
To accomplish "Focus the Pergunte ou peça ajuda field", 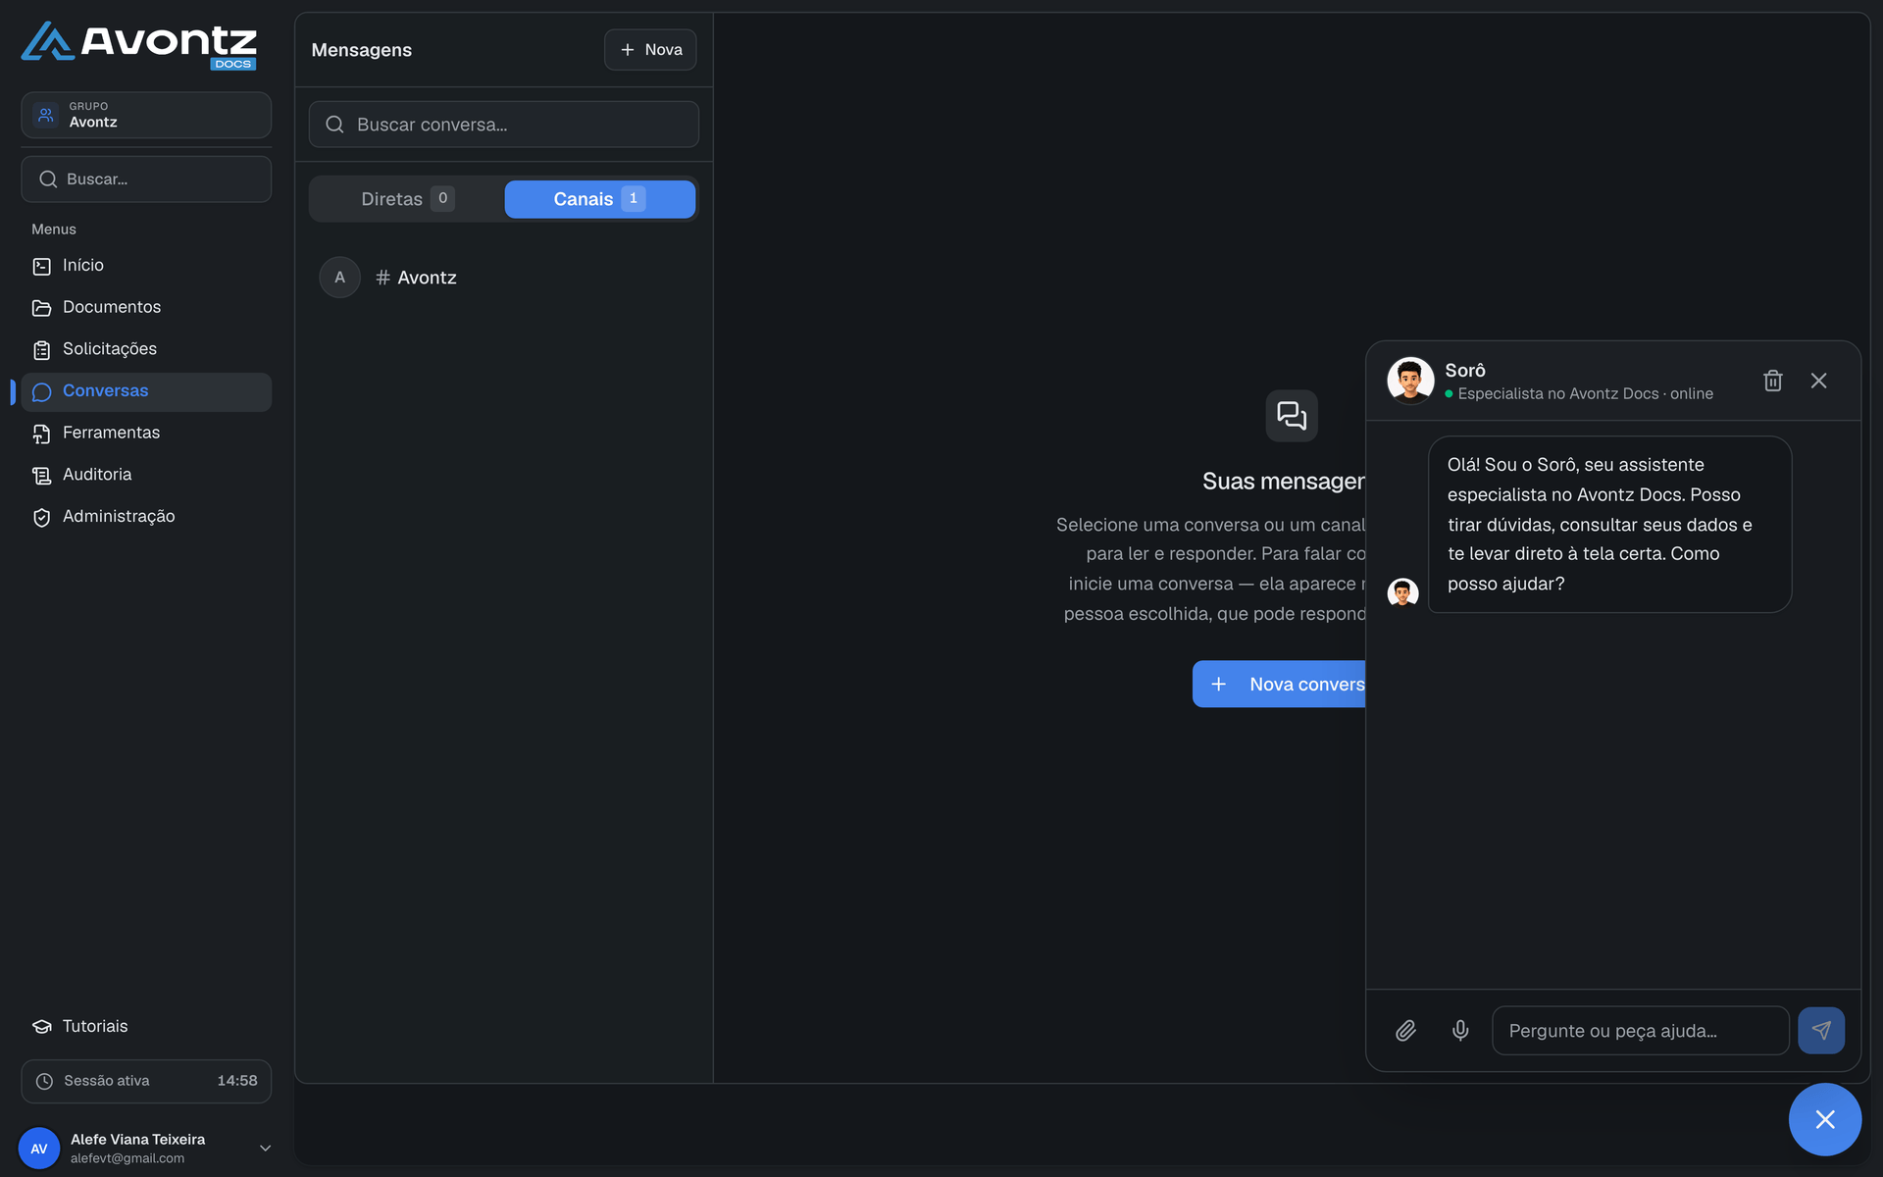I will pyautogui.click(x=1640, y=1031).
